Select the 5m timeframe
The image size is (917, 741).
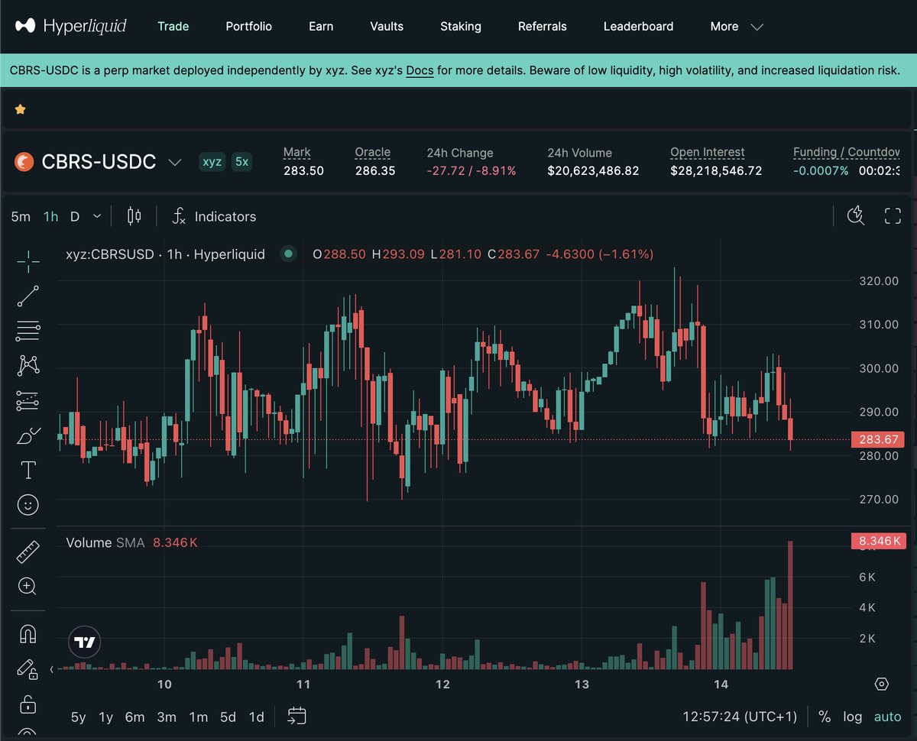point(21,216)
